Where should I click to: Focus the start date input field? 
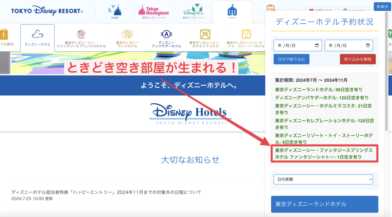tap(298, 46)
